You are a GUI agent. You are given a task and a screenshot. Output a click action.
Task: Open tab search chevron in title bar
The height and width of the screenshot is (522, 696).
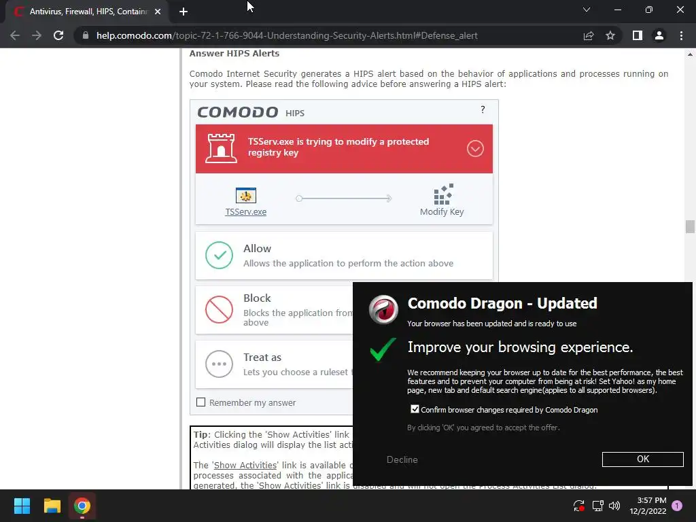587,10
